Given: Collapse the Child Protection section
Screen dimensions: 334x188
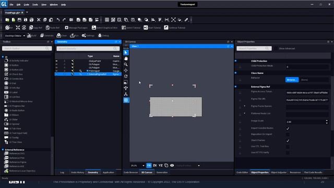Looking at the screenshot, I should [235, 61].
